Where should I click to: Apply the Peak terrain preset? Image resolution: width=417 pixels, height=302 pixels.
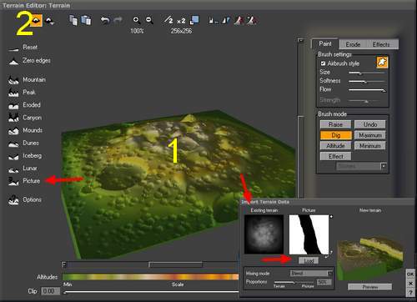tap(22, 93)
